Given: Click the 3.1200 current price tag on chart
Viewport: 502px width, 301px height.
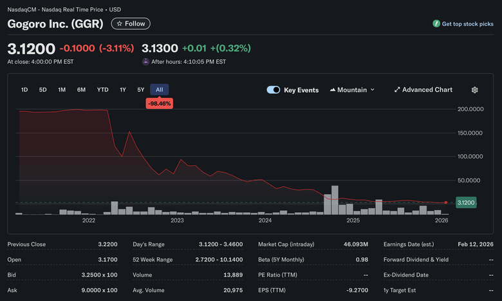Looking at the screenshot, I should click(x=466, y=202).
